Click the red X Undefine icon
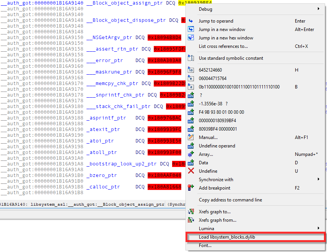 pos(191,171)
